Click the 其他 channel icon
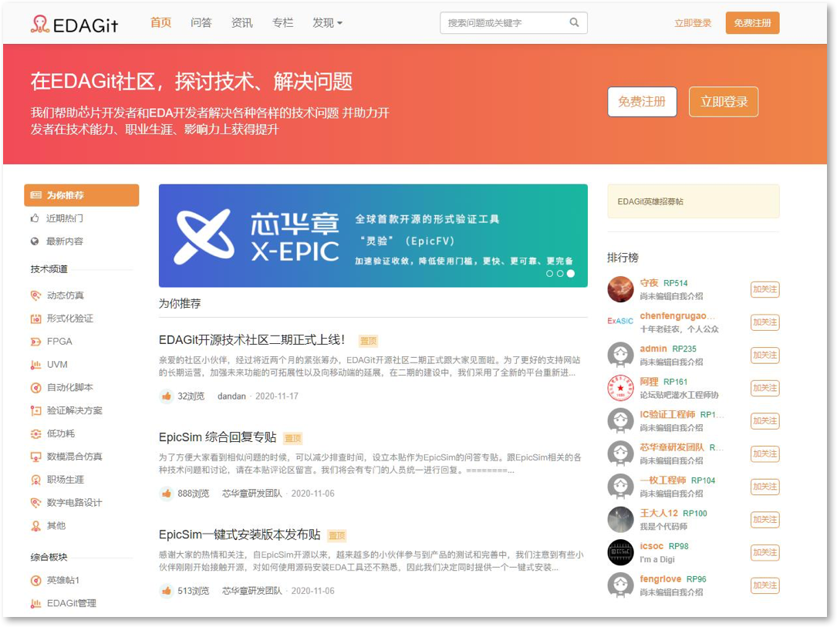 click(35, 526)
